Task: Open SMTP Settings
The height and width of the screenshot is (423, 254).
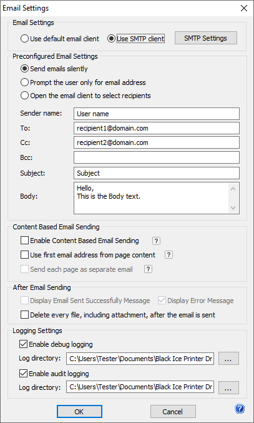Action: point(206,38)
